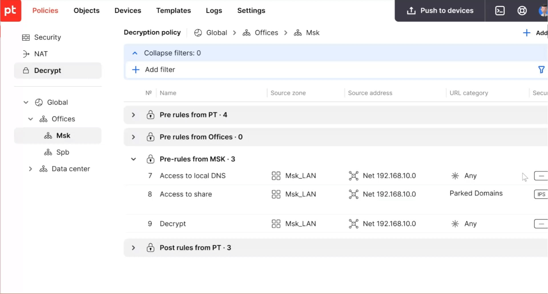The height and width of the screenshot is (294, 548).
Task: Click the IPS security profile badge
Action: (541, 194)
